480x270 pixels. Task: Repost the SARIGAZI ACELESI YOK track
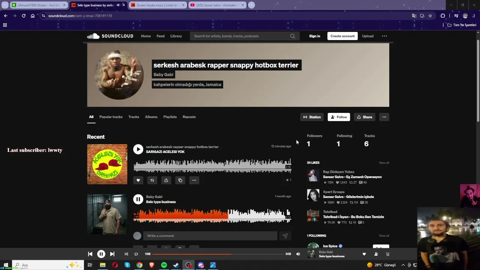pos(152,180)
